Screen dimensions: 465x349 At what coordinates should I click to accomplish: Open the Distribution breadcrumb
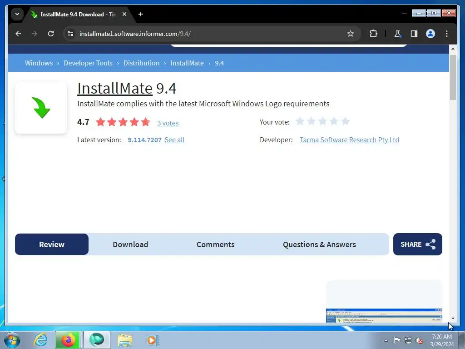tap(142, 63)
